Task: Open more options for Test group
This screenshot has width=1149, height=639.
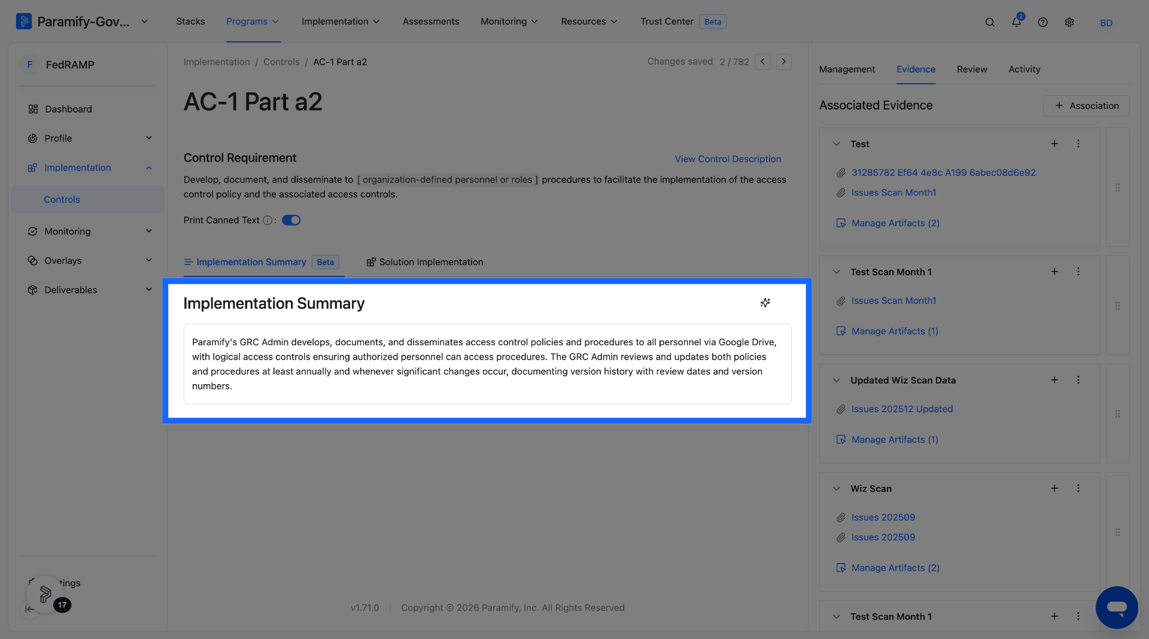Action: [x=1078, y=144]
